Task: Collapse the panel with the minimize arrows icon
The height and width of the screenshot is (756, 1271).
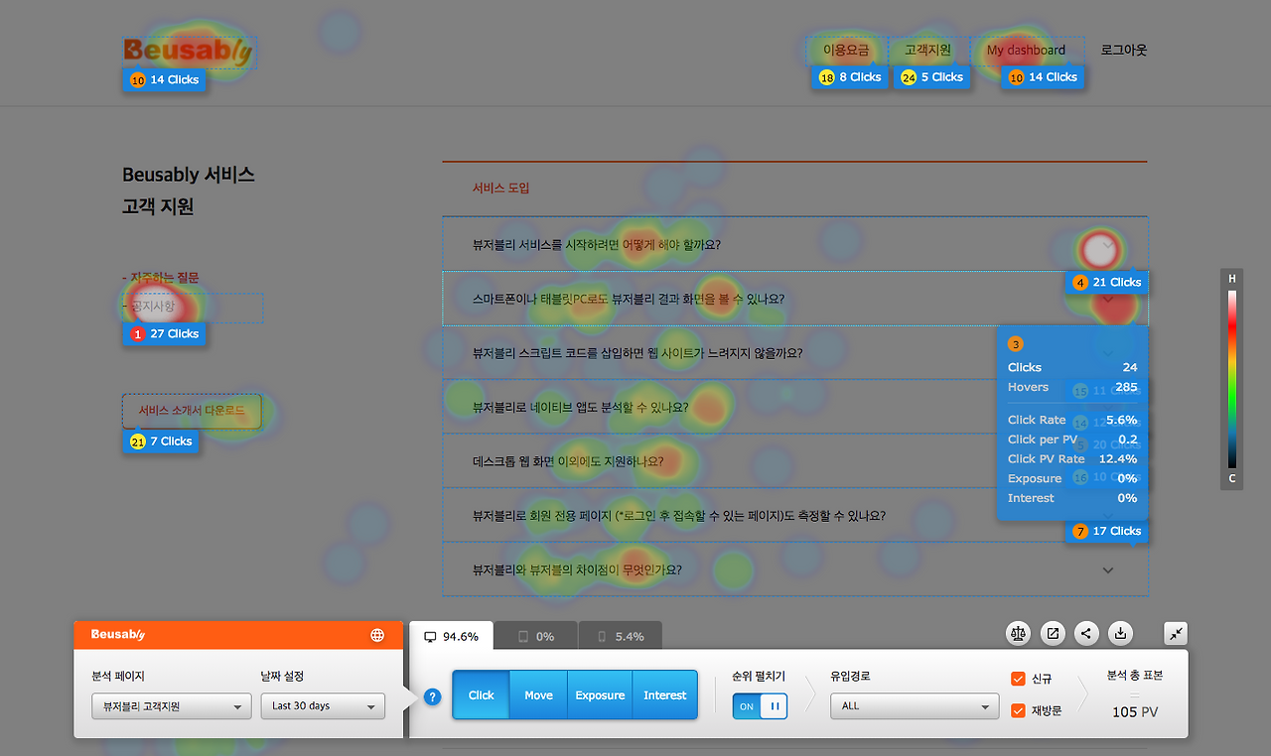Action: [1176, 633]
